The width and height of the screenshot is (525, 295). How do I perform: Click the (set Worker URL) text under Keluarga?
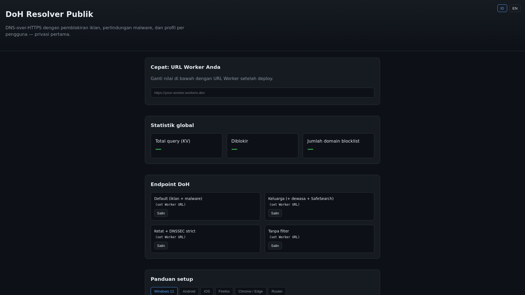284,205
